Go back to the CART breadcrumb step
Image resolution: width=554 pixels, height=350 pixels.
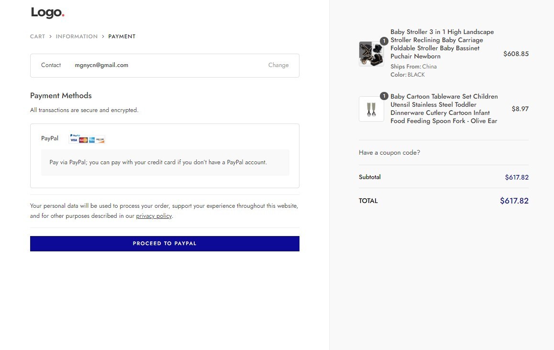(37, 36)
